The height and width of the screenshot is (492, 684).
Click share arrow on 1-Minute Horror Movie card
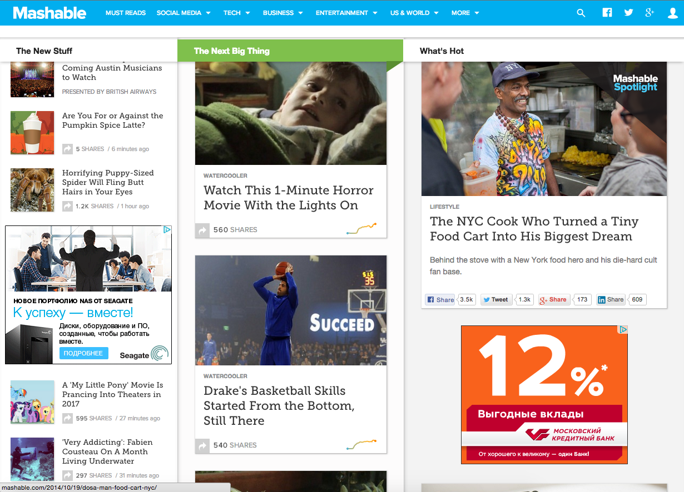pos(202,230)
